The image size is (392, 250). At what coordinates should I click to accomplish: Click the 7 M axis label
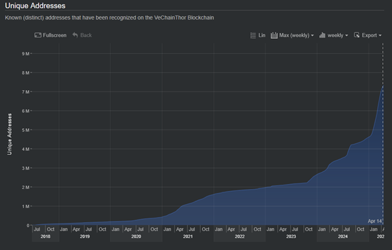click(x=25, y=92)
